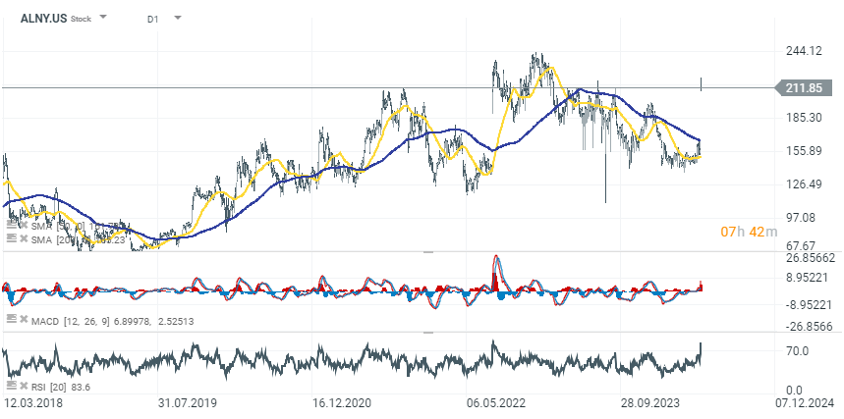This screenshot has height=419, width=844.
Task: Click the RSI [20] 83.6 label
Action: click(60, 387)
